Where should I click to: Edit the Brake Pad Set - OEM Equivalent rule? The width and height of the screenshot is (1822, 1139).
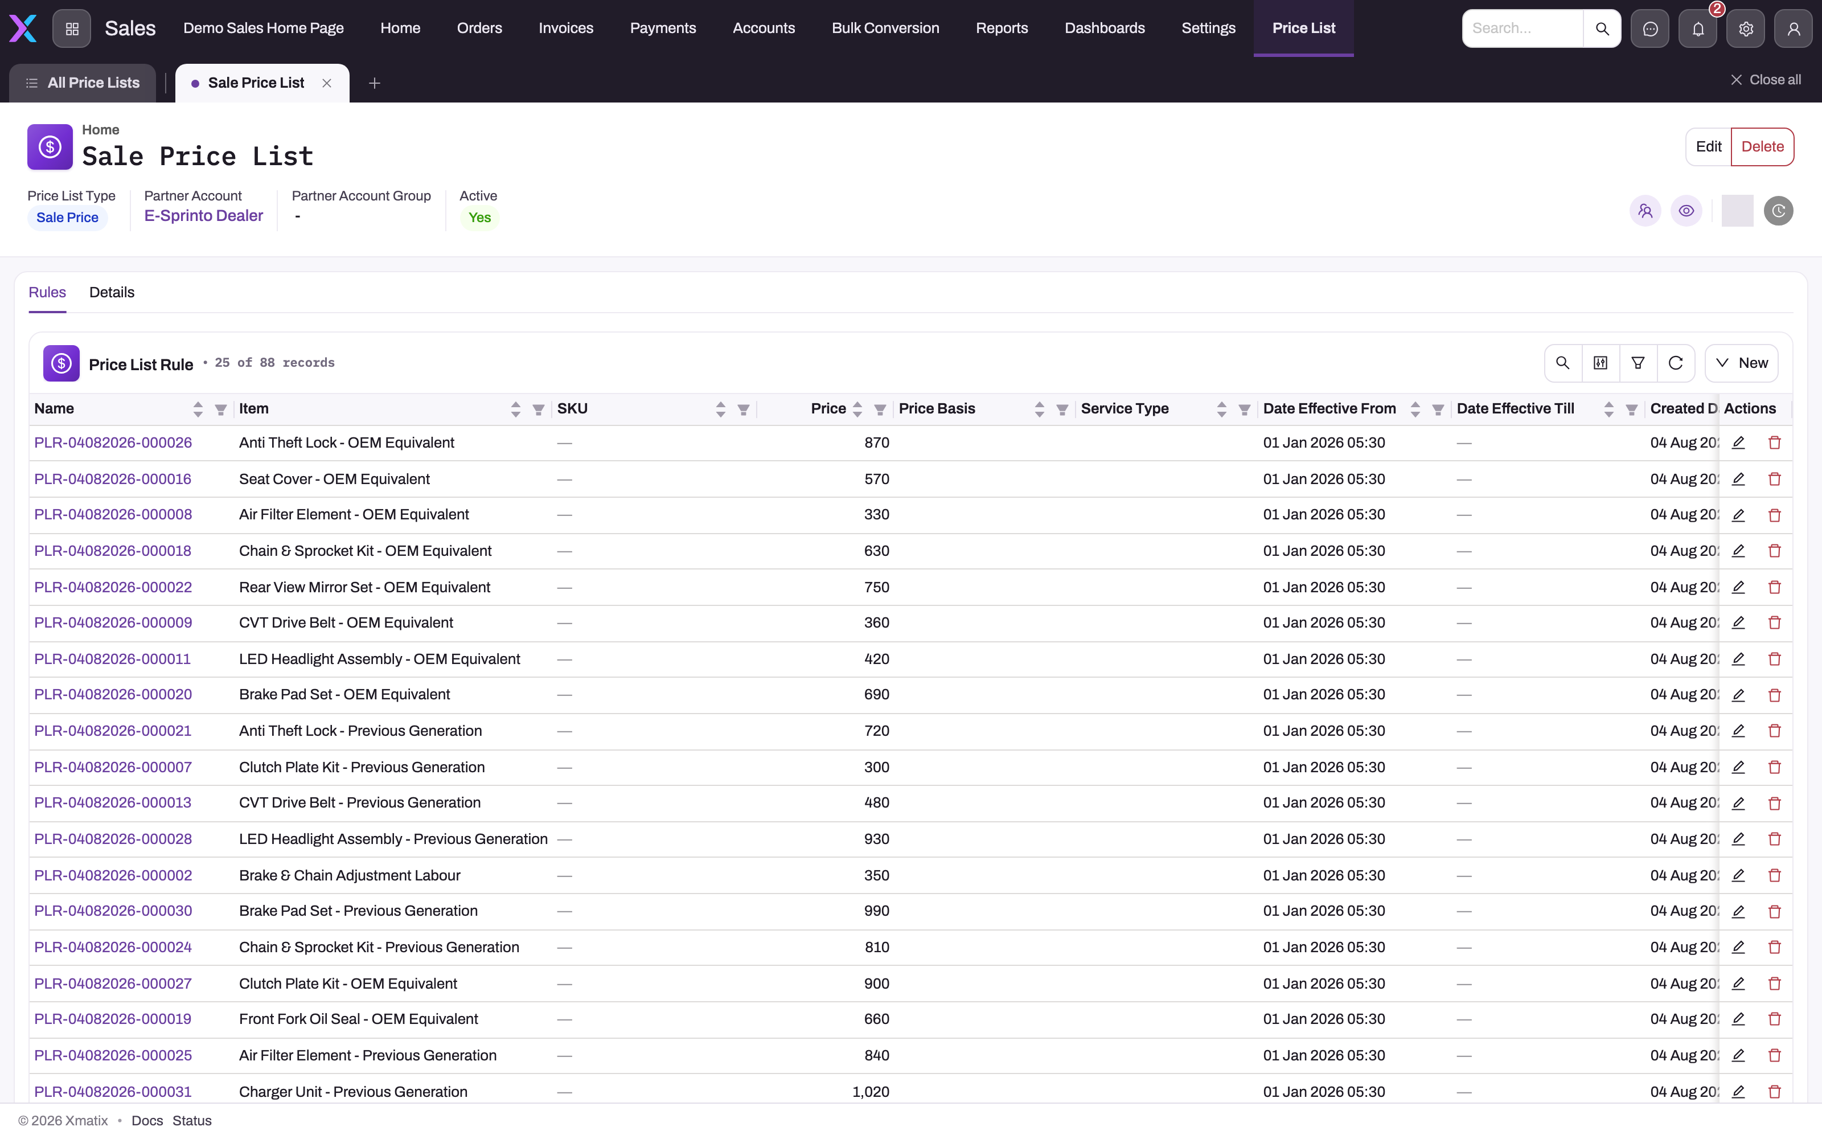[x=1738, y=695]
